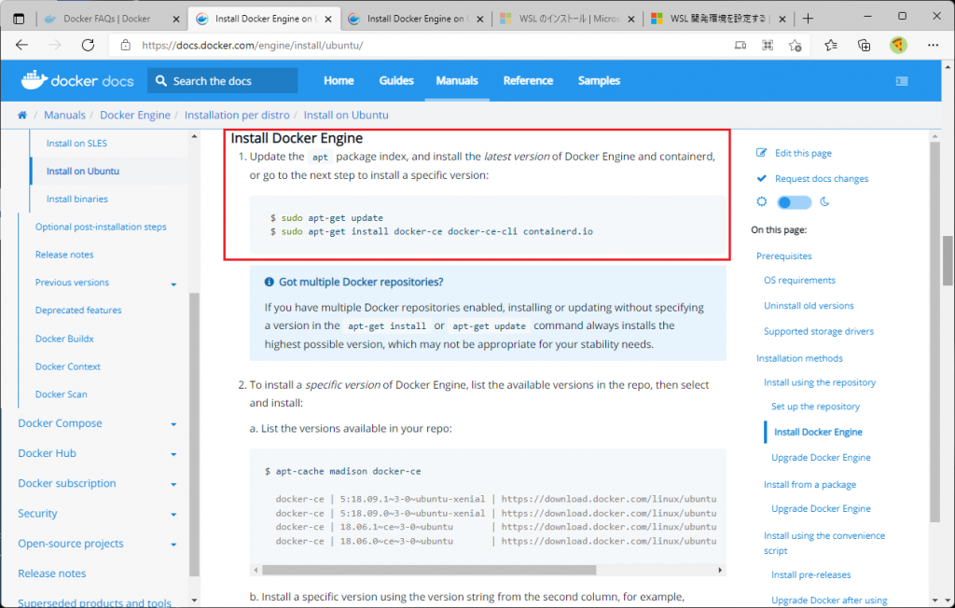The height and width of the screenshot is (608, 955).
Task: Click the browser address bar URL
Action: [x=252, y=45]
